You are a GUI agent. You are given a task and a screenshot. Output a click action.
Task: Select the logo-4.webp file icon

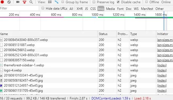(x=1, y=70)
